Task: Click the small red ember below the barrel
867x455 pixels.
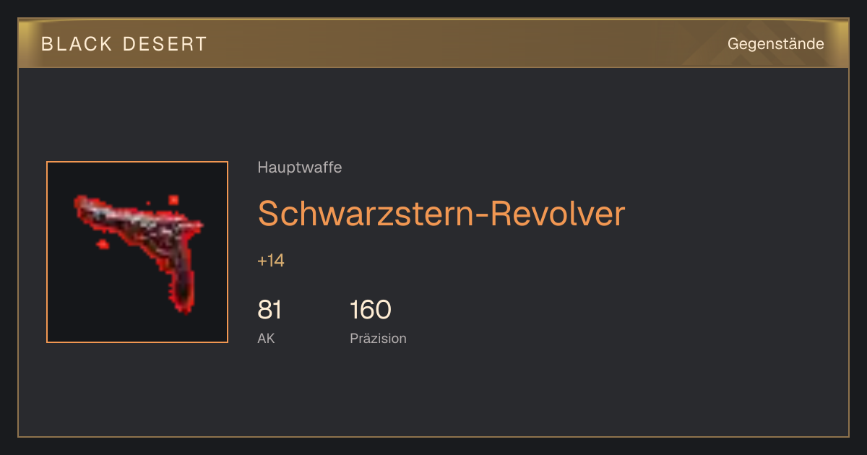Action: [103, 245]
